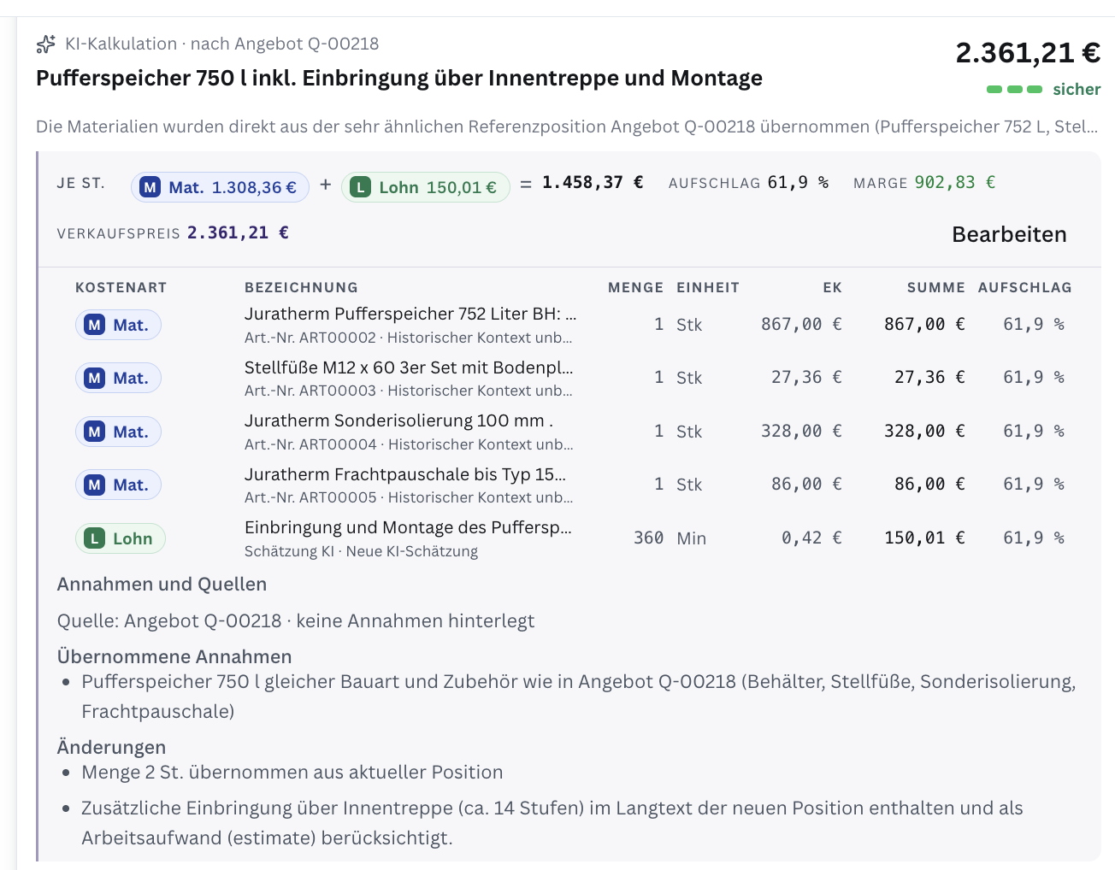This screenshot has width=1115, height=870.
Task: Click the Summe value 328,00 € for Sonderisolierung
Action: (x=924, y=432)
